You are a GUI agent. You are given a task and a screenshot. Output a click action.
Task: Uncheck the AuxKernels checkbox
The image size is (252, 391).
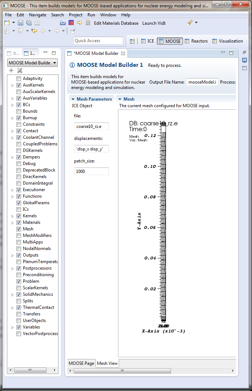click(19, 85)
